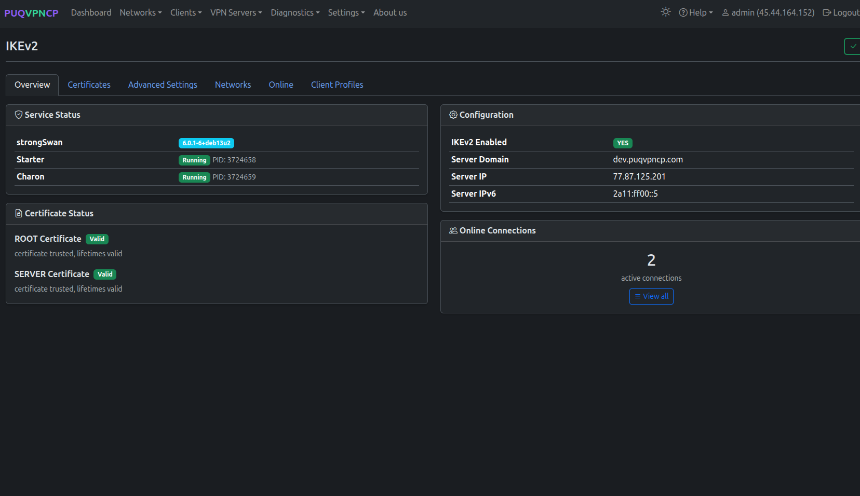
Task: Open the Help dropdown menu
Action: click(696, 12)
